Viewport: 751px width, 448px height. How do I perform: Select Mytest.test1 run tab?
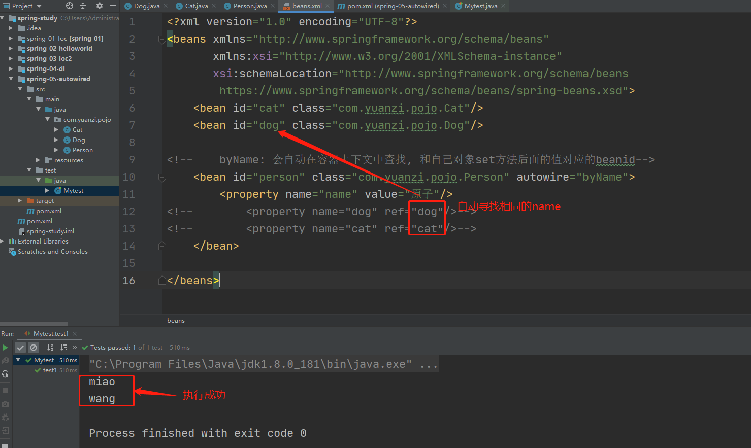(51, 334)
